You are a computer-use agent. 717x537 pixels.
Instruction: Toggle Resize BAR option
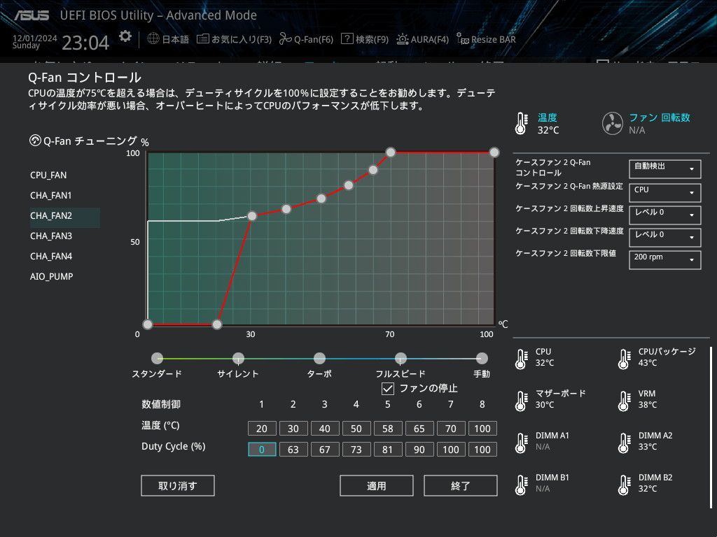click(486, 39)
